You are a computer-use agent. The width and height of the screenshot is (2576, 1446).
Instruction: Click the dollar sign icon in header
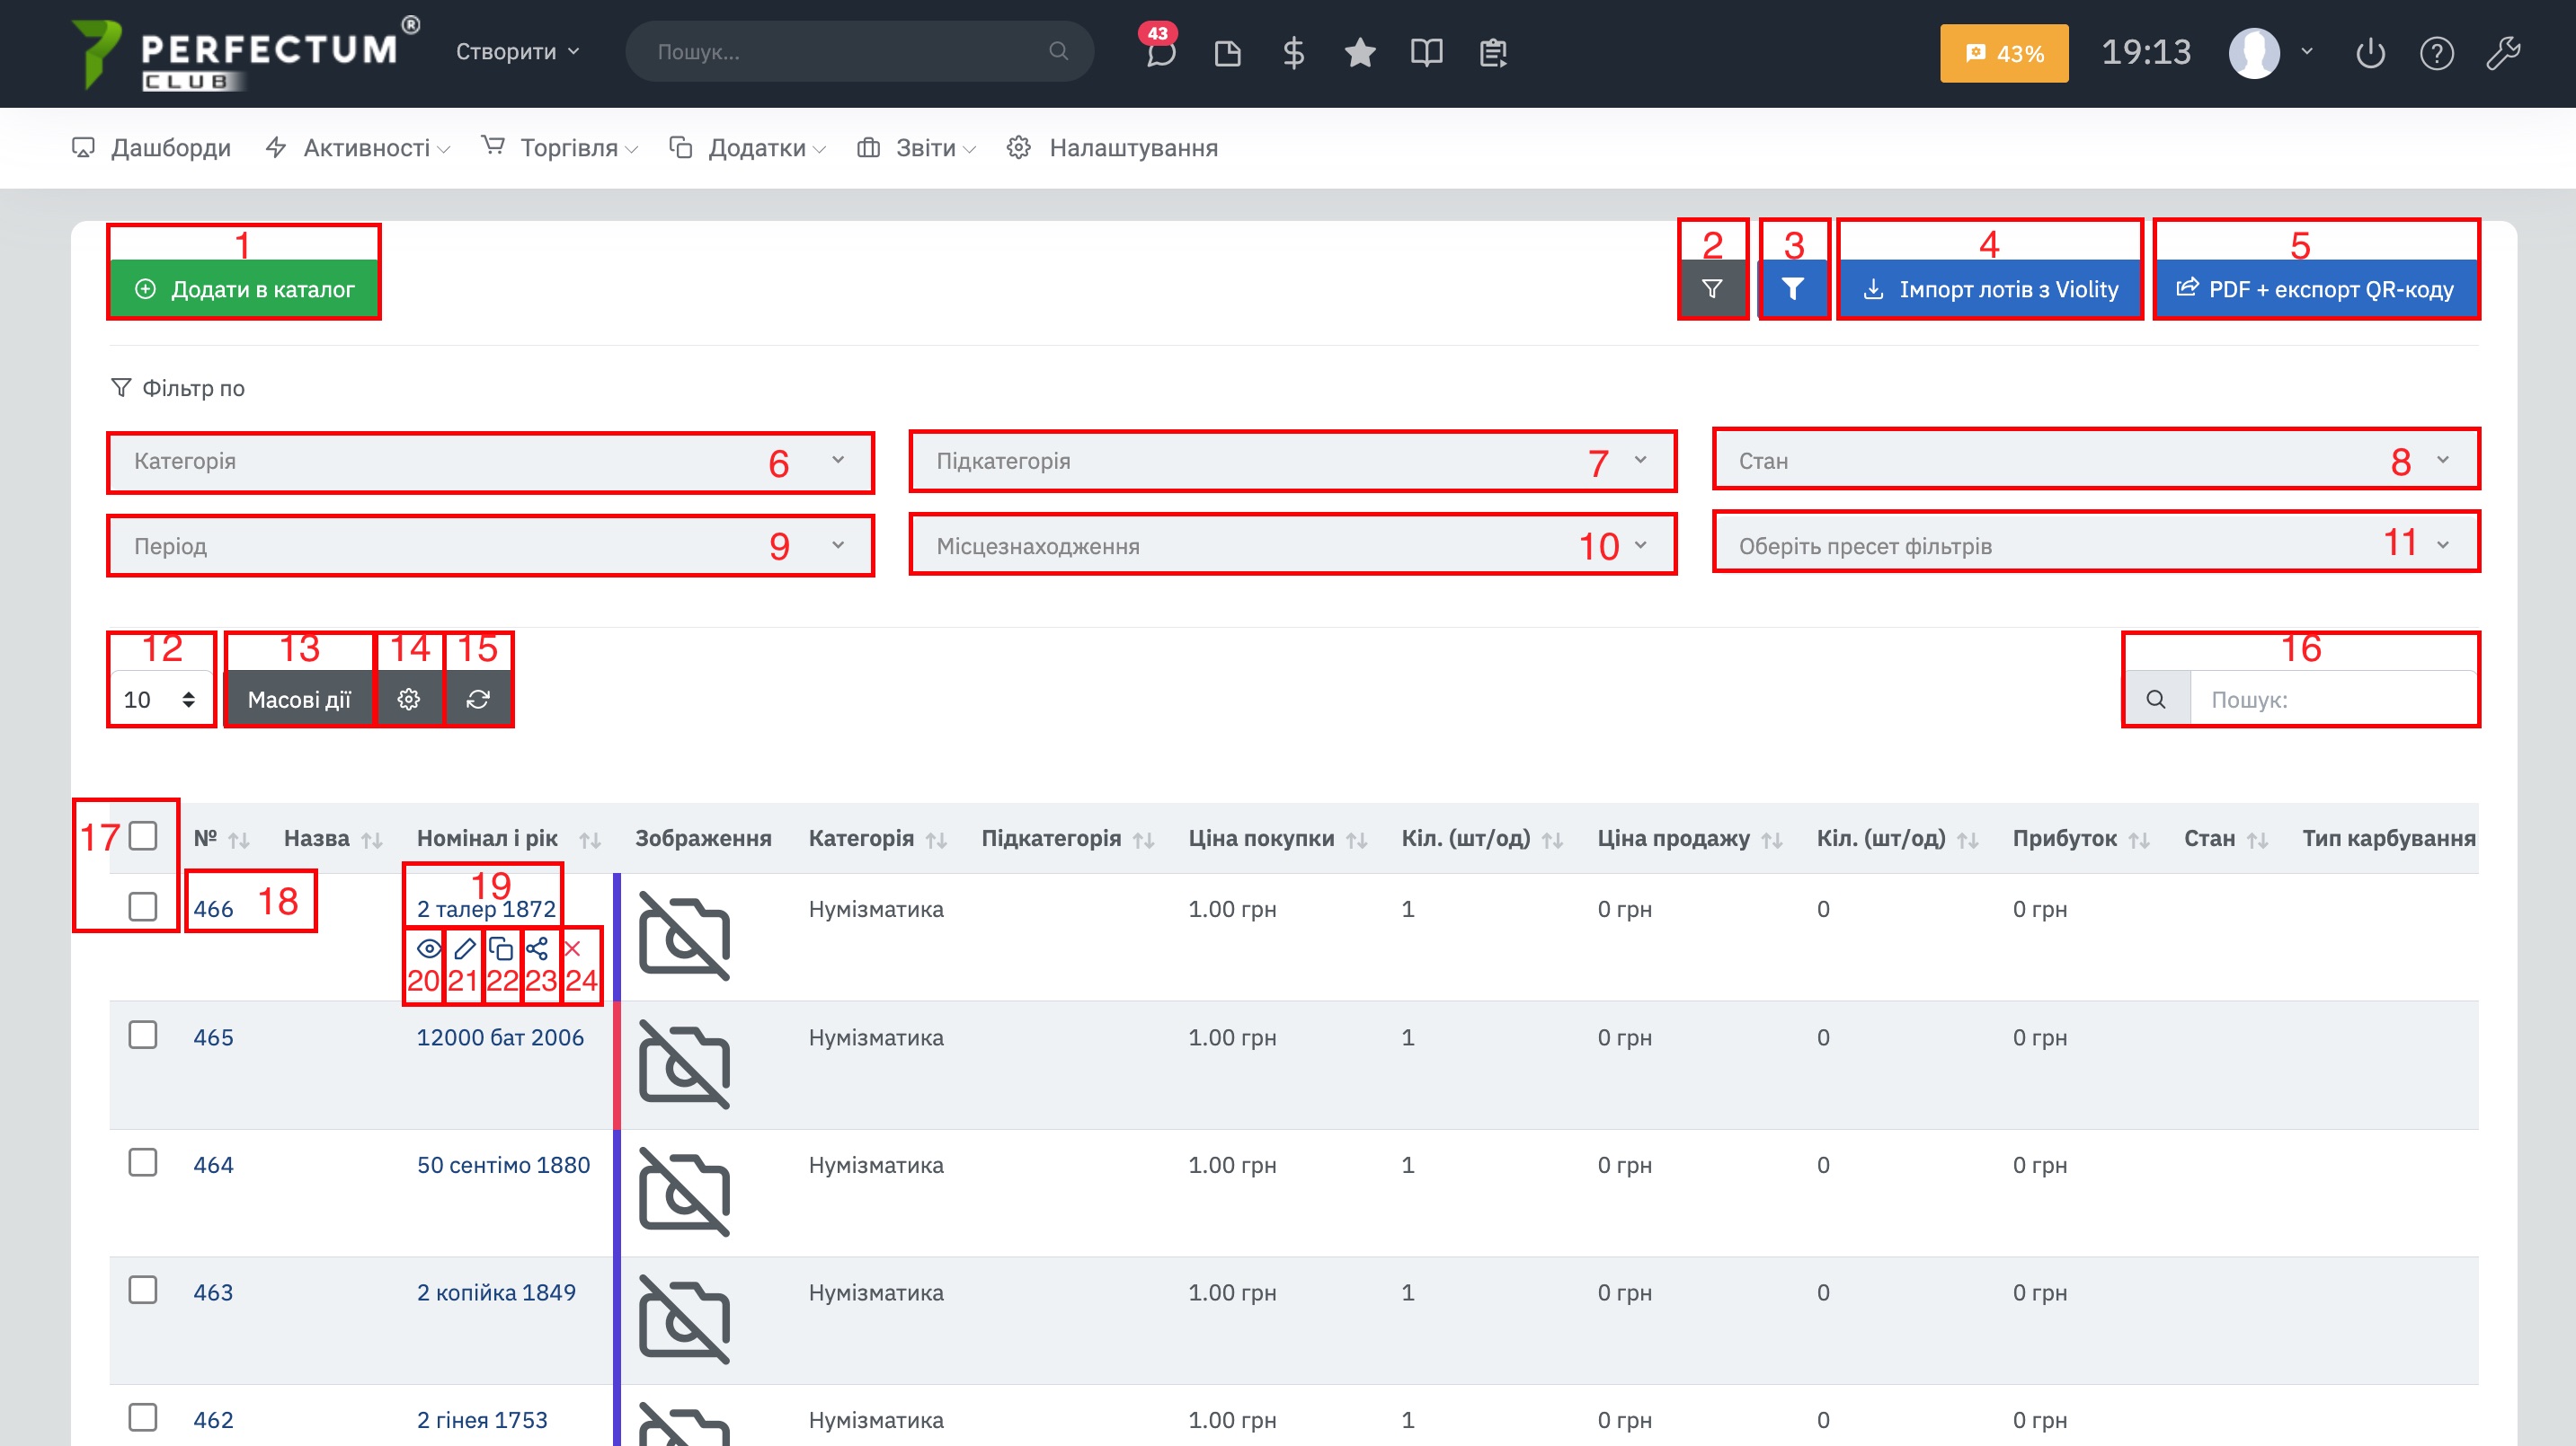[1293, 52]
